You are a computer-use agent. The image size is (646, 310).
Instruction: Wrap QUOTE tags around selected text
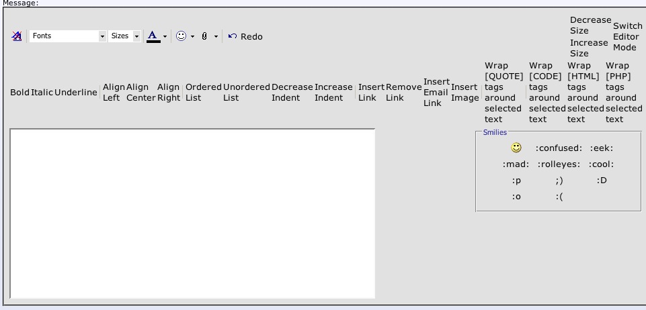[504, 93]
